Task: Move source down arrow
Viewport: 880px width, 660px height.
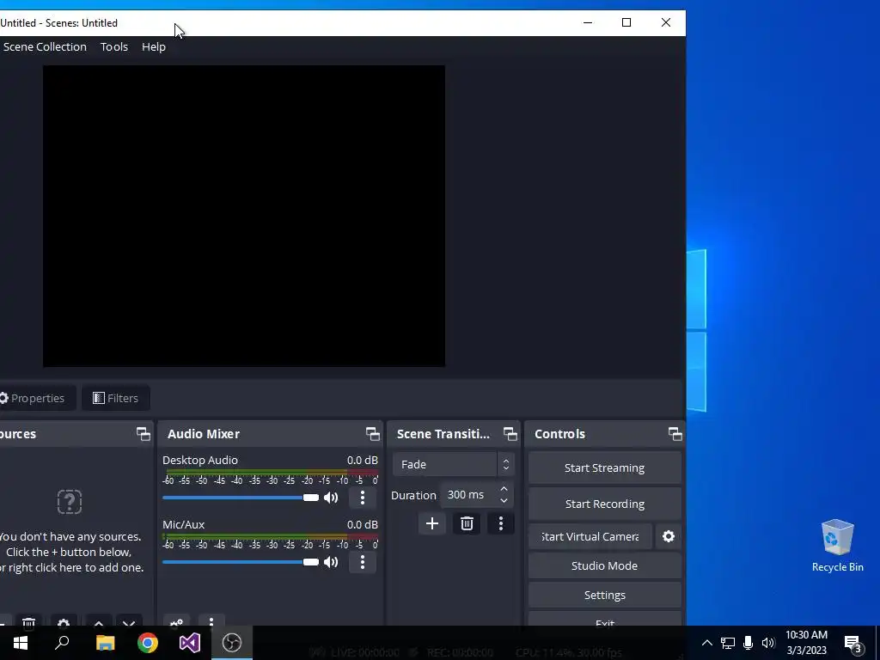Action: [x=129, y=622]
